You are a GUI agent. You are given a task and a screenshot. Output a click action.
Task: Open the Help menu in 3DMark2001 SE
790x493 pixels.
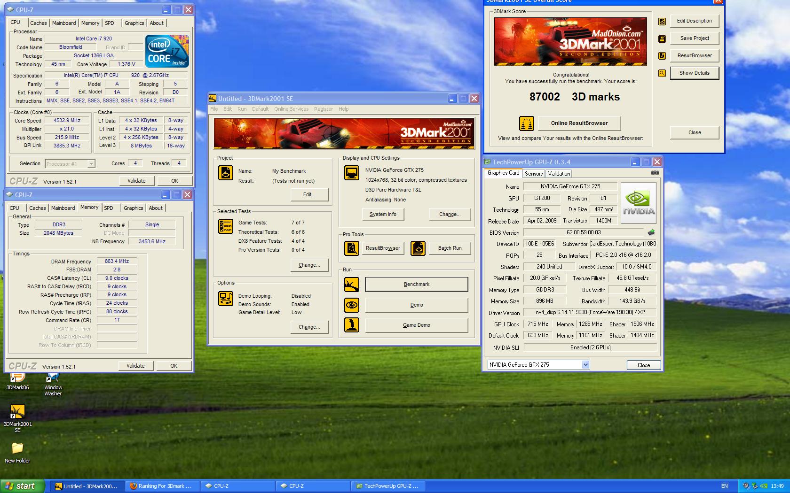click(x=344, y=109)
